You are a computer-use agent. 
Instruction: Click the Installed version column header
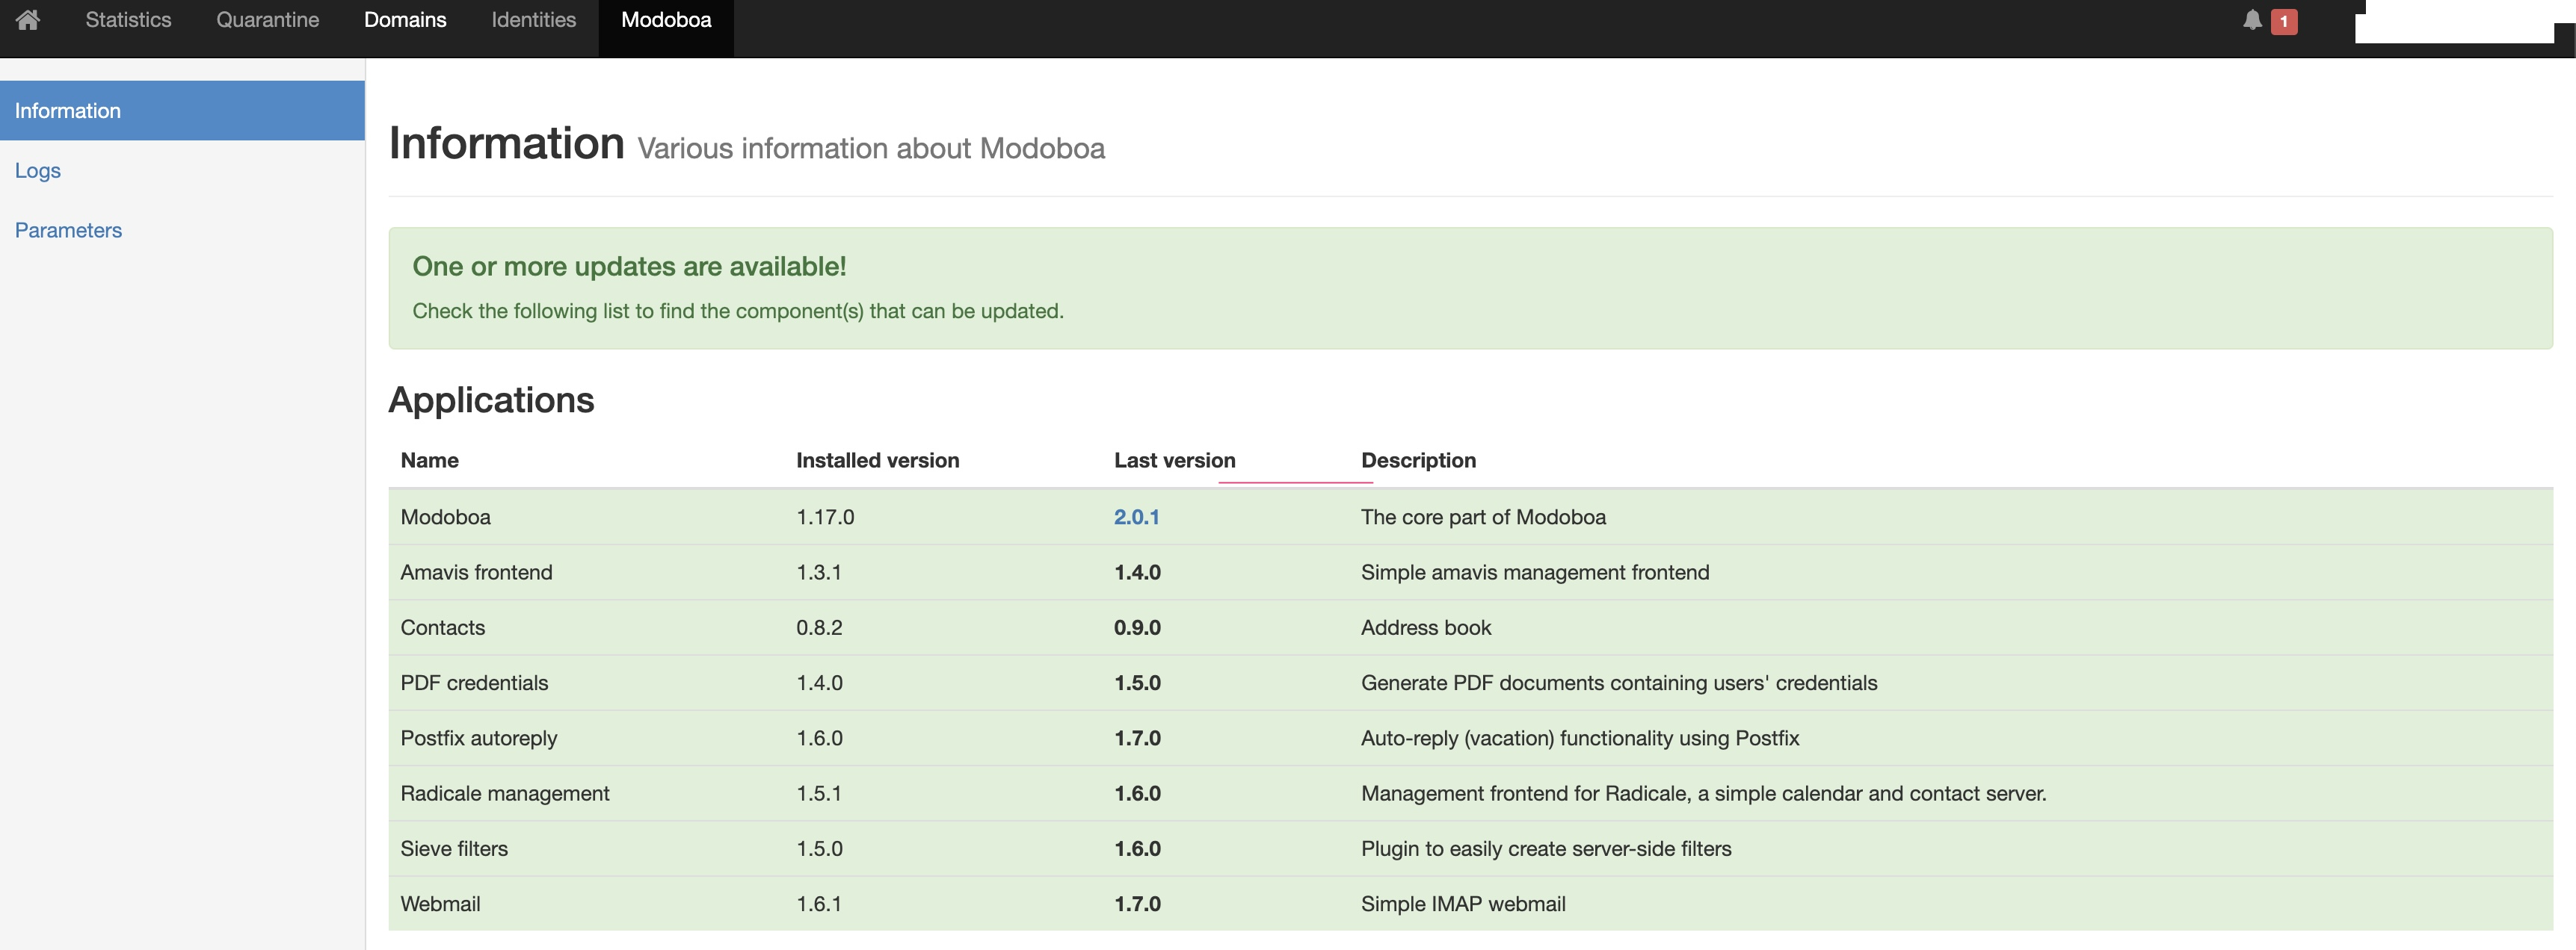877,461
